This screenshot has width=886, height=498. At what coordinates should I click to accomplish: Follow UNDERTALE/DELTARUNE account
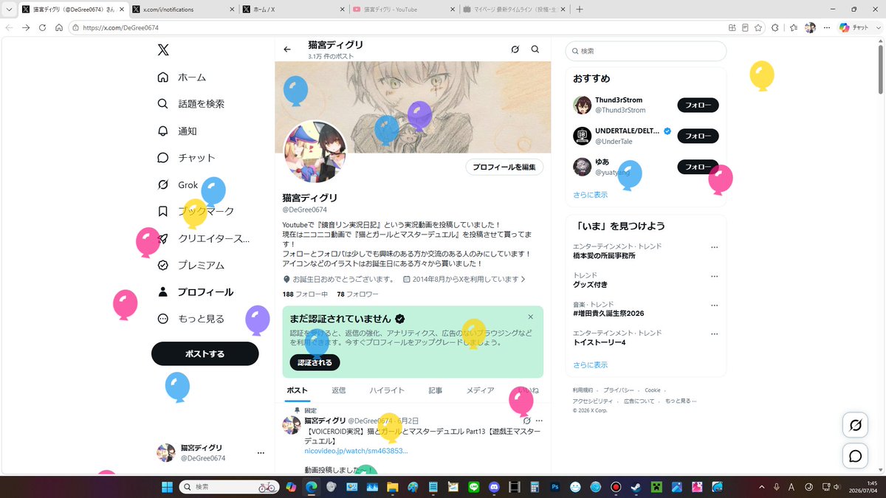click(698, 136)
